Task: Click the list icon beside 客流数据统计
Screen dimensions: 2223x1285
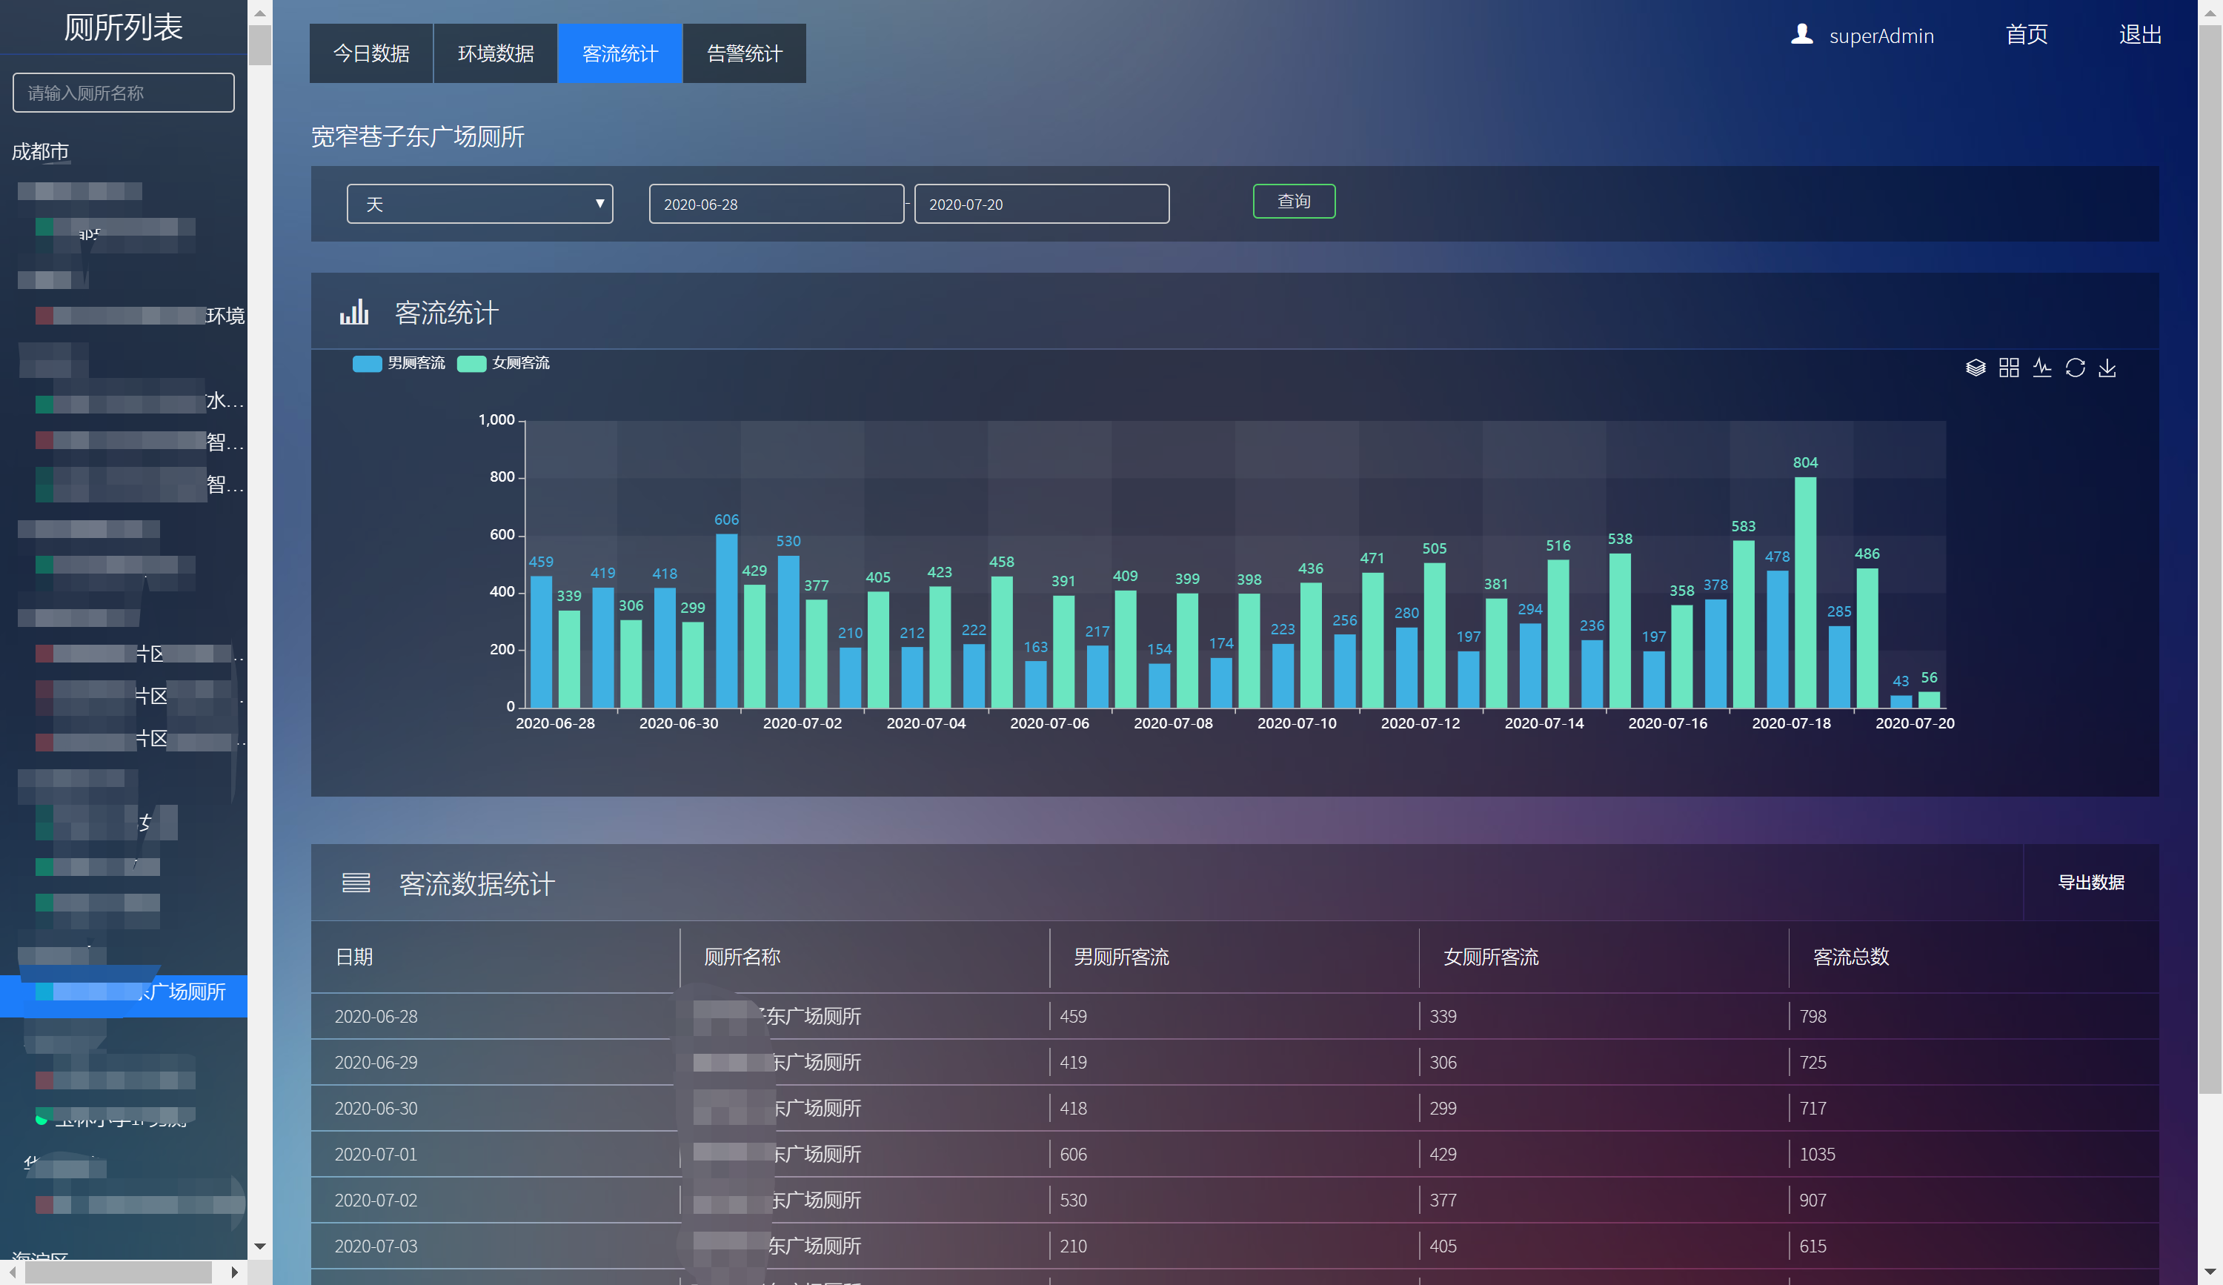Action: tap(356, 883)
